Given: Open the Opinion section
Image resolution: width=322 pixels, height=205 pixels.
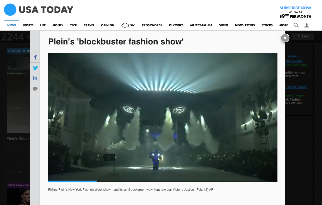Looking at the screenshot, I should point(108,25).
